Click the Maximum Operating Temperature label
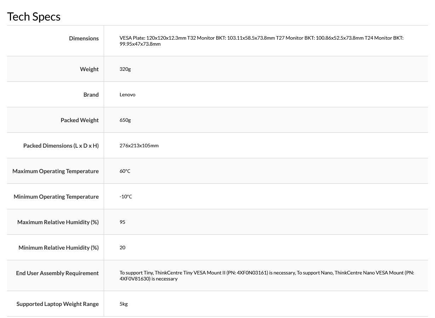The image size is (435, 318). (x=56, y=171)
